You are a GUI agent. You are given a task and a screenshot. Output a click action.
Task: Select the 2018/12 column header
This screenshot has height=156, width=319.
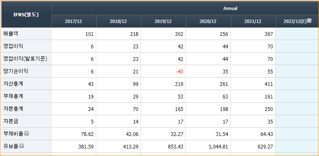pyautogui.click(x=118, y=21)
